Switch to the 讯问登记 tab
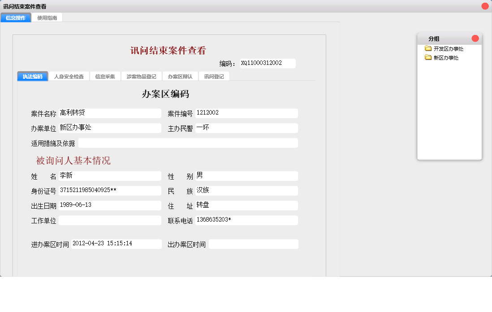This screenshot has height=312, width=492. (x=214, y=76)
